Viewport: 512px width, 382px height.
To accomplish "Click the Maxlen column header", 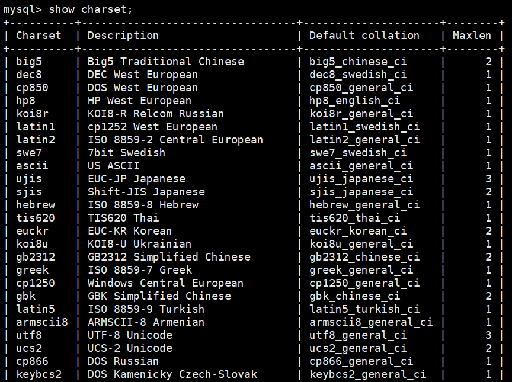I will pyautogui.click(x=472, y=35).
